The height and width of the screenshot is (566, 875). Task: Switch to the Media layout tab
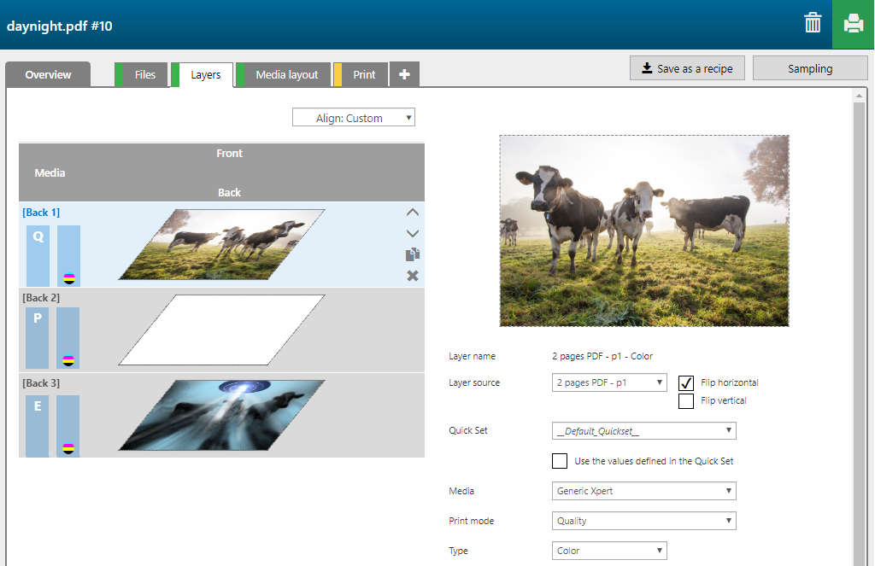tap(286, 75)
